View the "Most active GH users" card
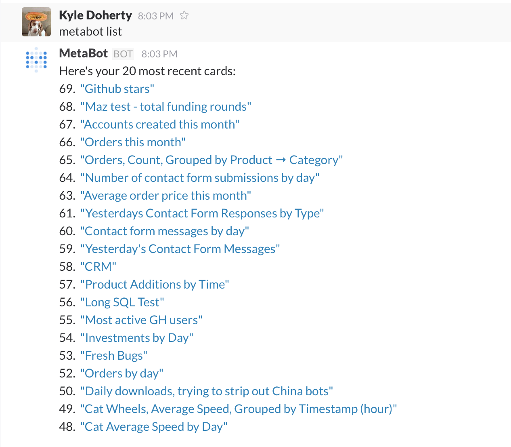Viewport: 511px width, 447px height. pos(141,320)
